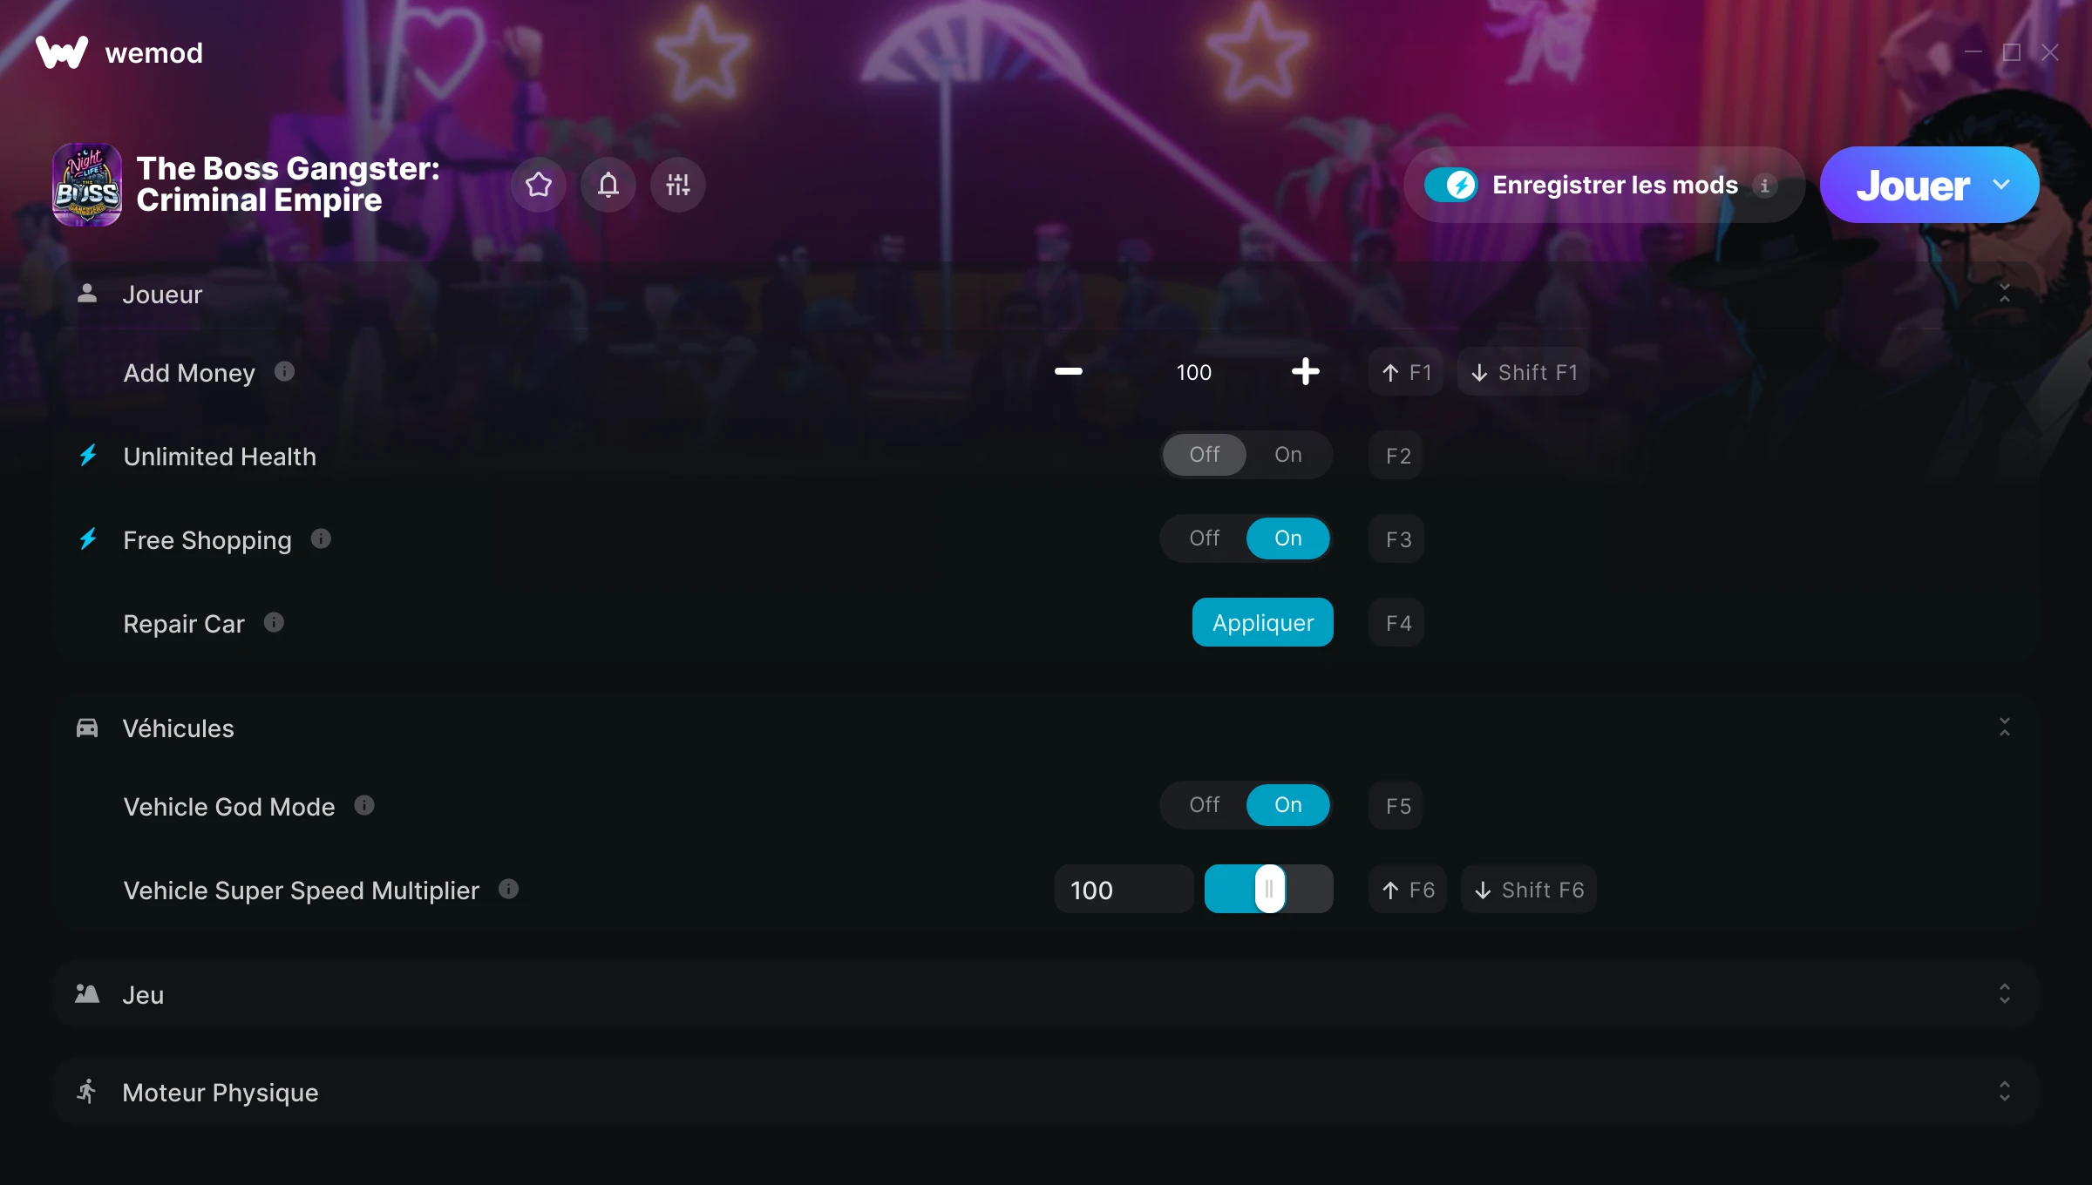Turn on Unlimited Health

pyautogui.click(x=1287, y=455)
